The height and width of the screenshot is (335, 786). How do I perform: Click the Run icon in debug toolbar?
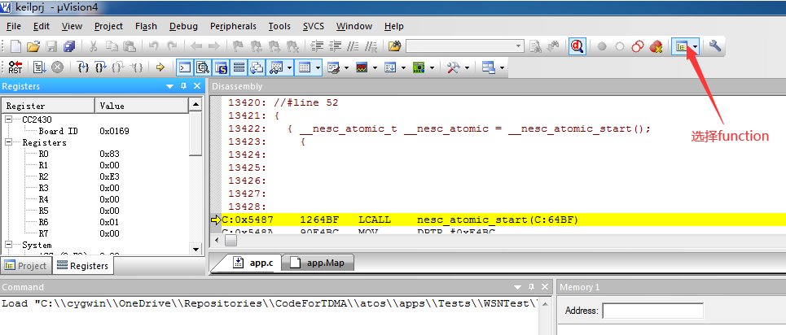click(x=40, y=67)
